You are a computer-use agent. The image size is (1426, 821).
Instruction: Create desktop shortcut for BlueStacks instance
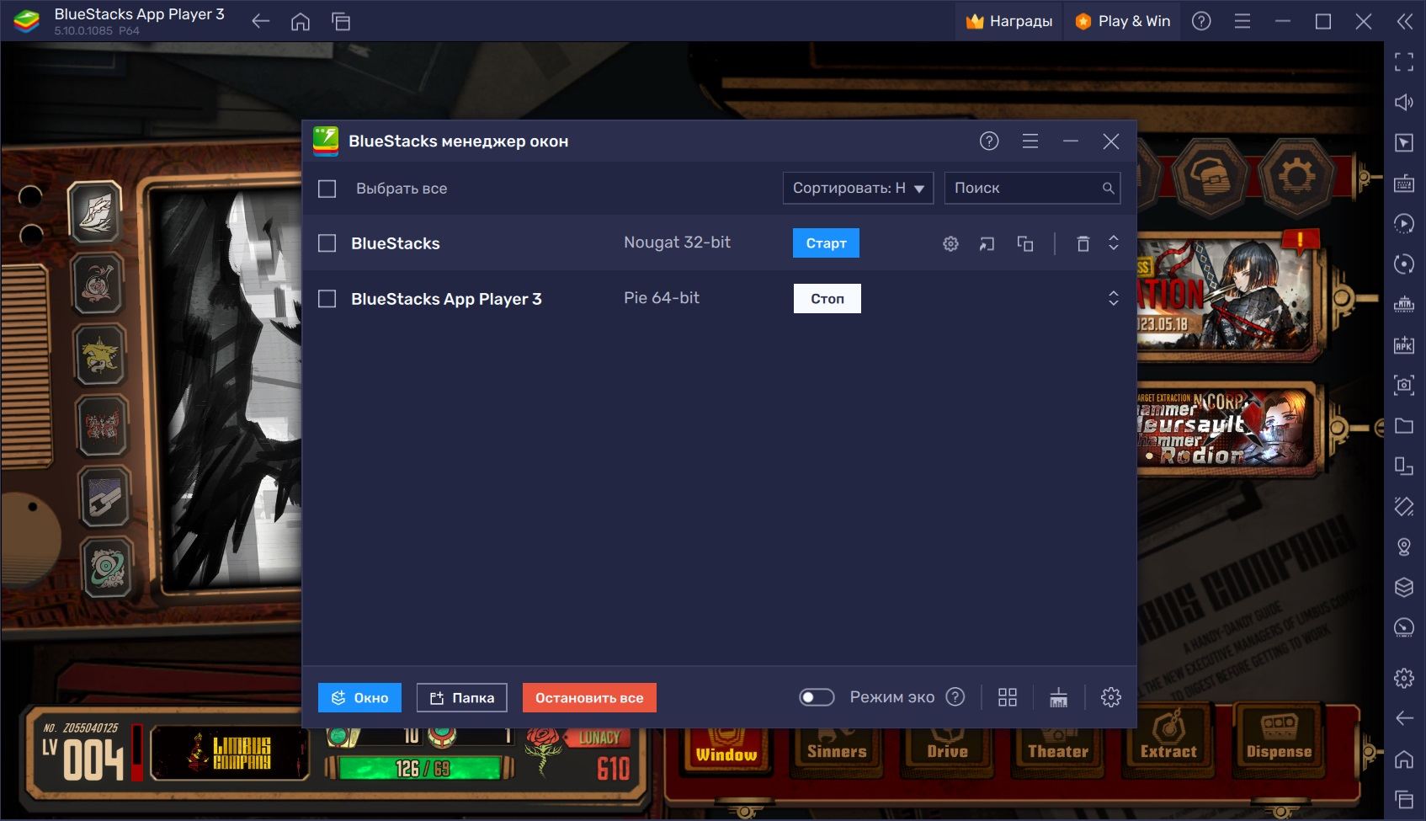[x=987, y=243]
